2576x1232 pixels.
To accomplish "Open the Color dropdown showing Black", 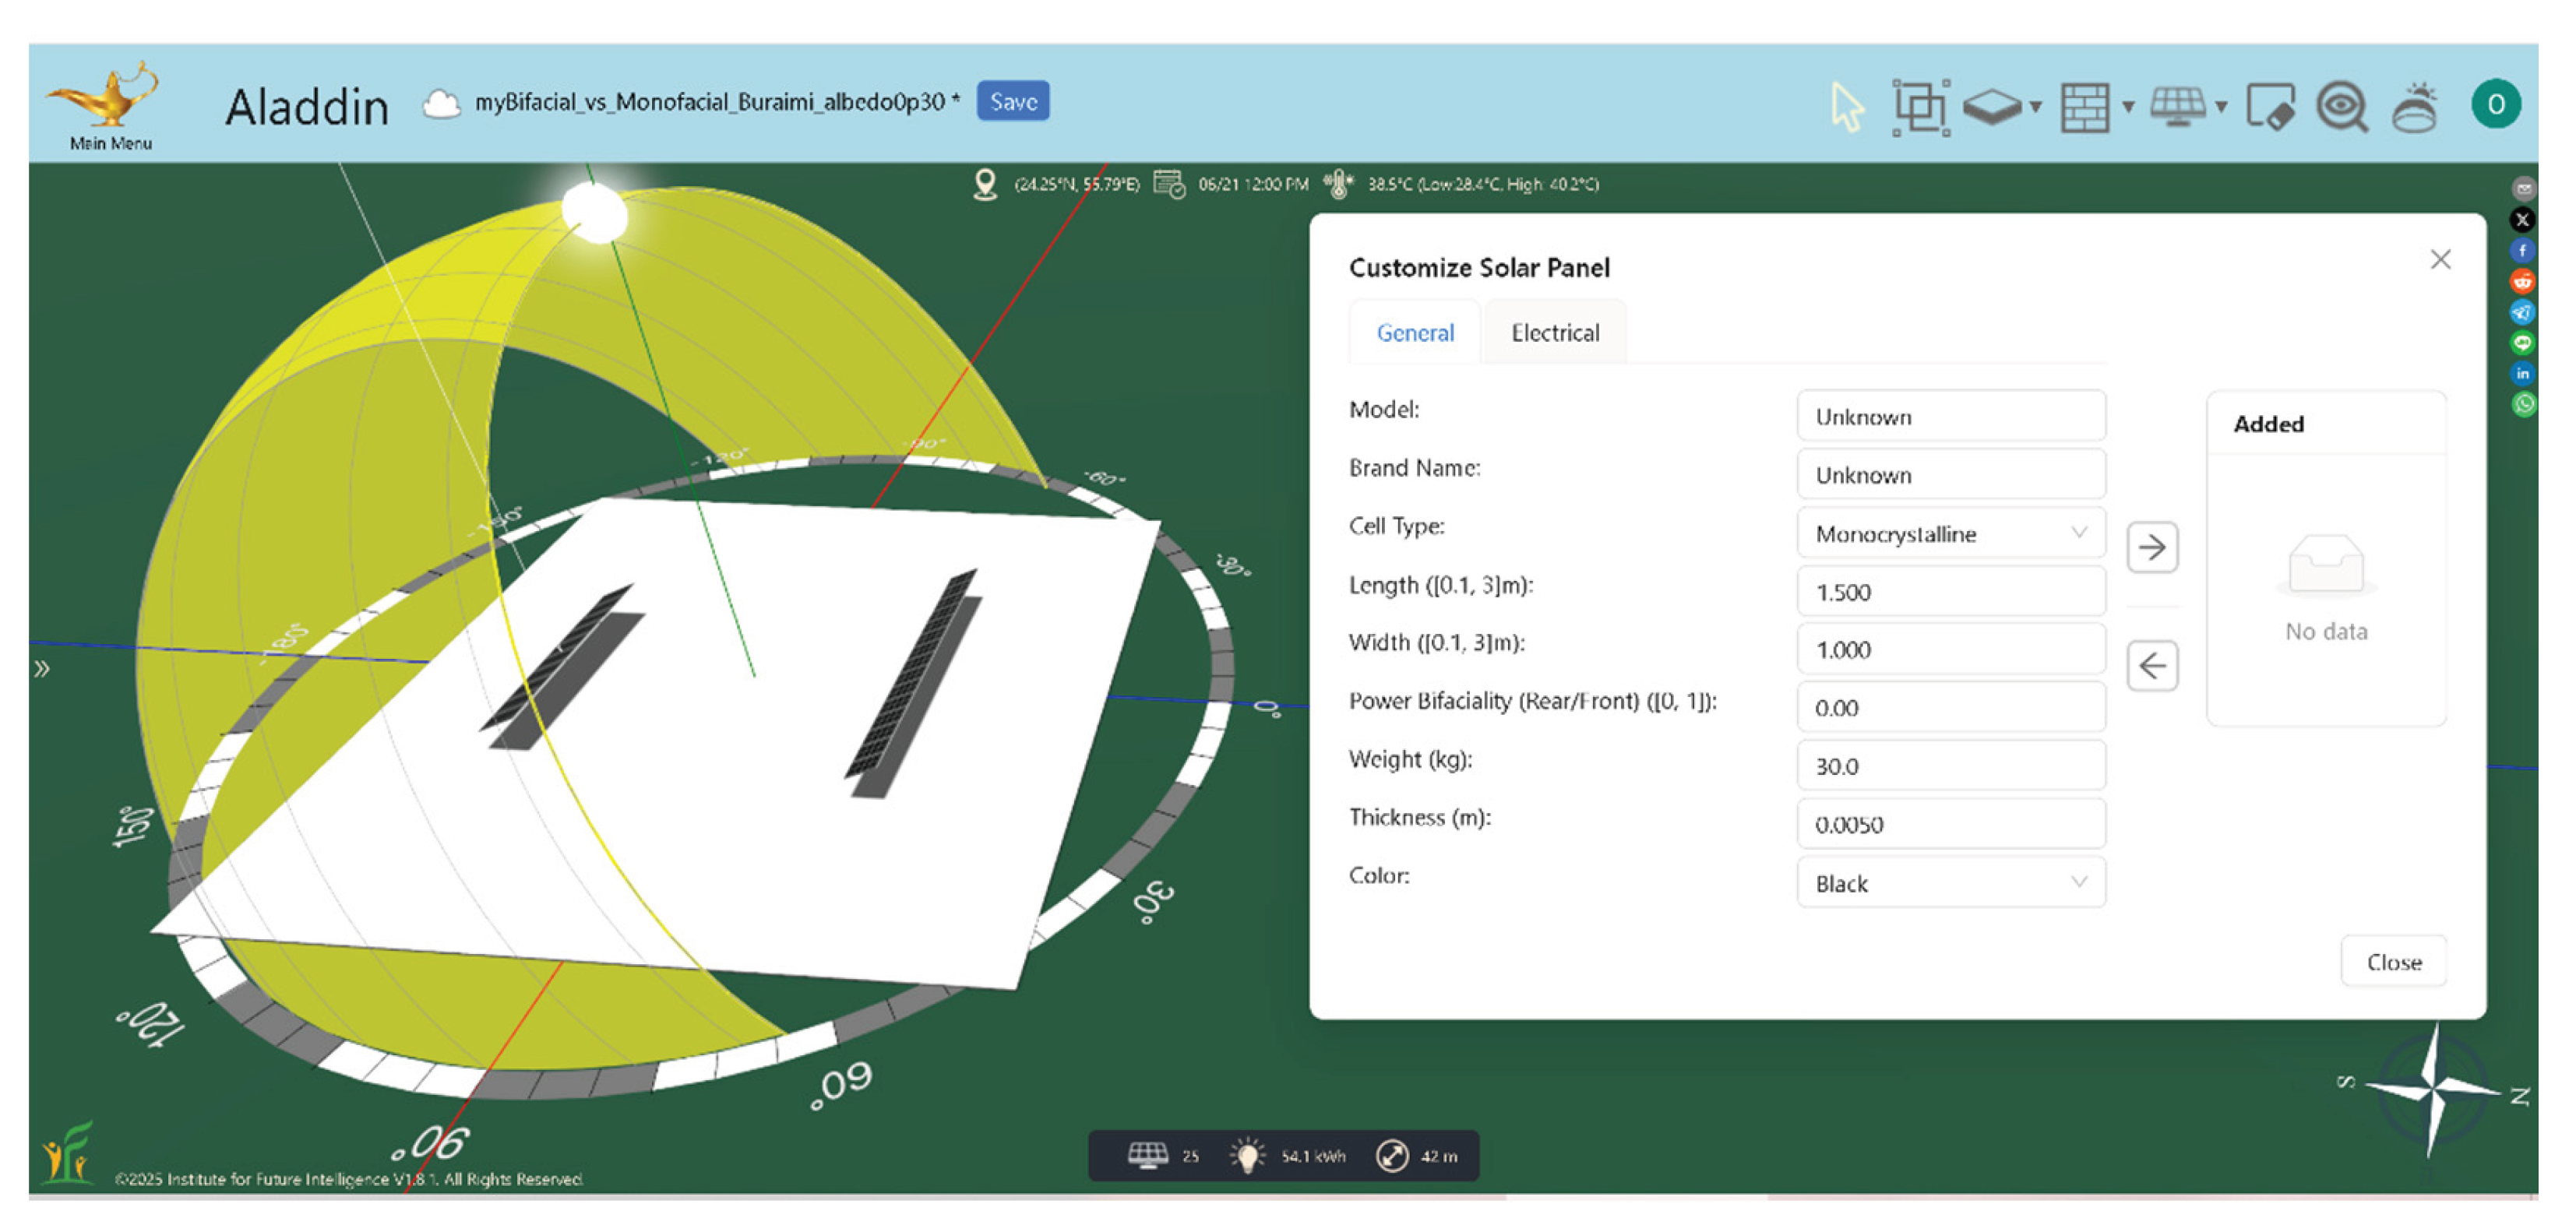I will click(1950, 883).
